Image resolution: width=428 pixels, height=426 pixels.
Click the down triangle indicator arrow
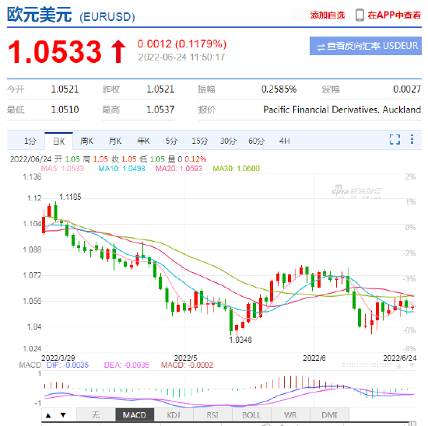(x=63, y=415)
